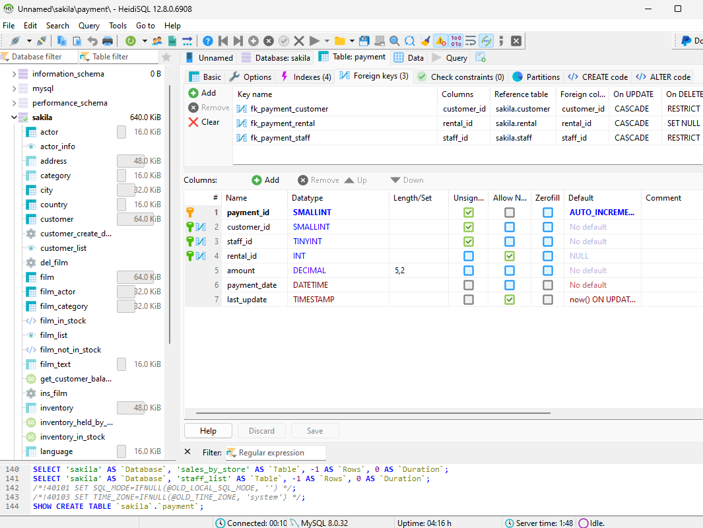Click the Add column button
The width and height of the screenshot is (703, 528).
pyautogui.click(x=265, y=180)
